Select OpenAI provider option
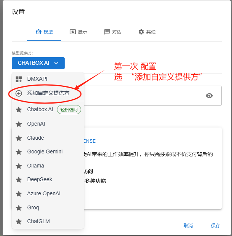The image size is (232, 236). pos(48,124)
